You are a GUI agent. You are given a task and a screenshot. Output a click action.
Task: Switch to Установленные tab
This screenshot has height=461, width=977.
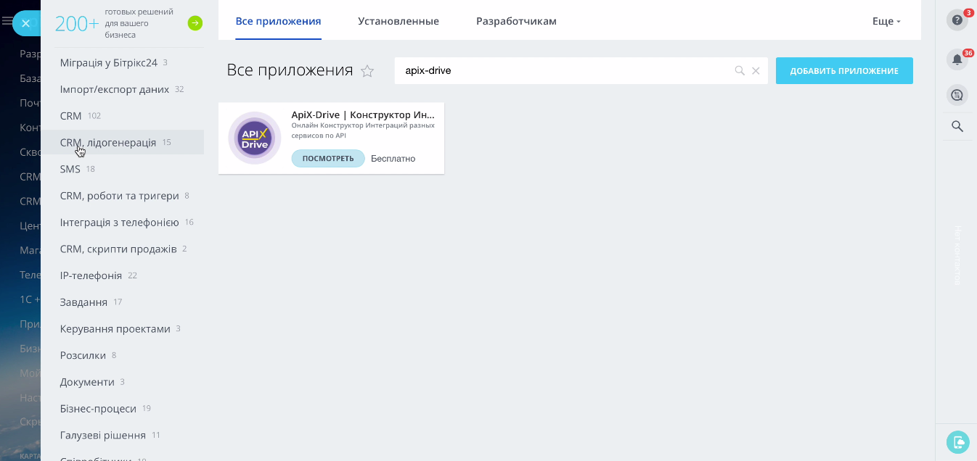pos(398,21)
